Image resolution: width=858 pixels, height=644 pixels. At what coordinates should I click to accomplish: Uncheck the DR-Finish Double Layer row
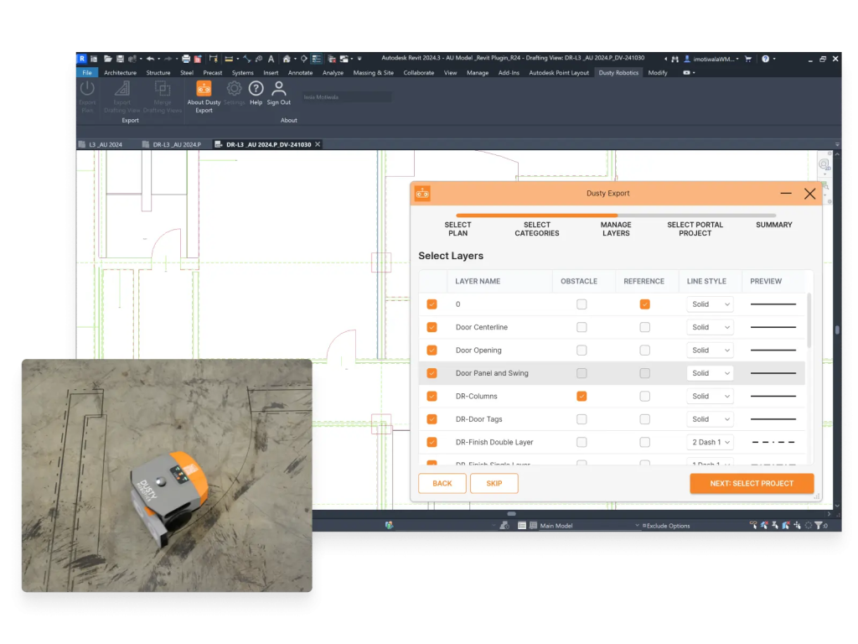432,442
